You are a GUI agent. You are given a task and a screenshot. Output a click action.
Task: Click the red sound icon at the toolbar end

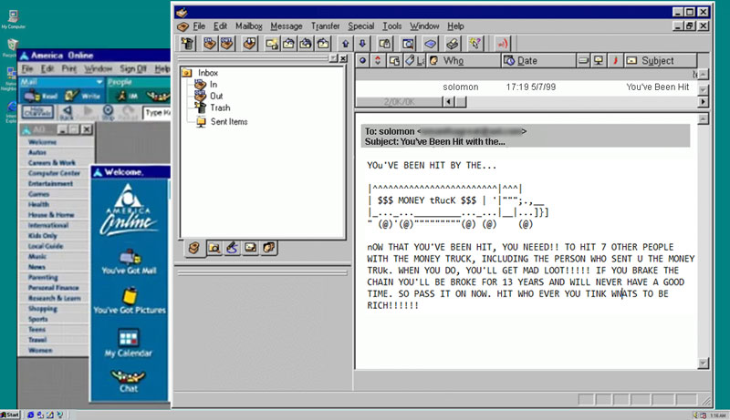tap(502, 44)
